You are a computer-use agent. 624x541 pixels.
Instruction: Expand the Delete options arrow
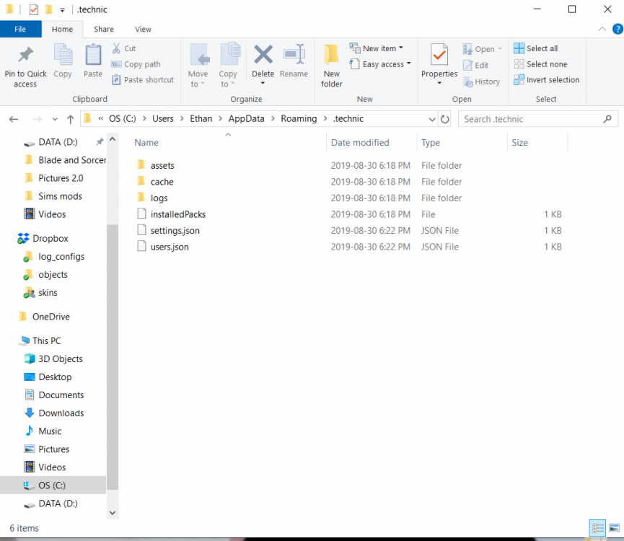coord(263,83)
